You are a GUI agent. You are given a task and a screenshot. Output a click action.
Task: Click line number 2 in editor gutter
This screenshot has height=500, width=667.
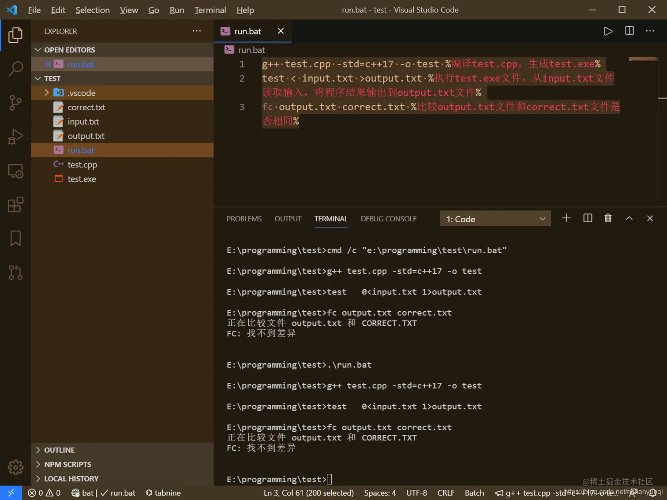click(242, 78)
